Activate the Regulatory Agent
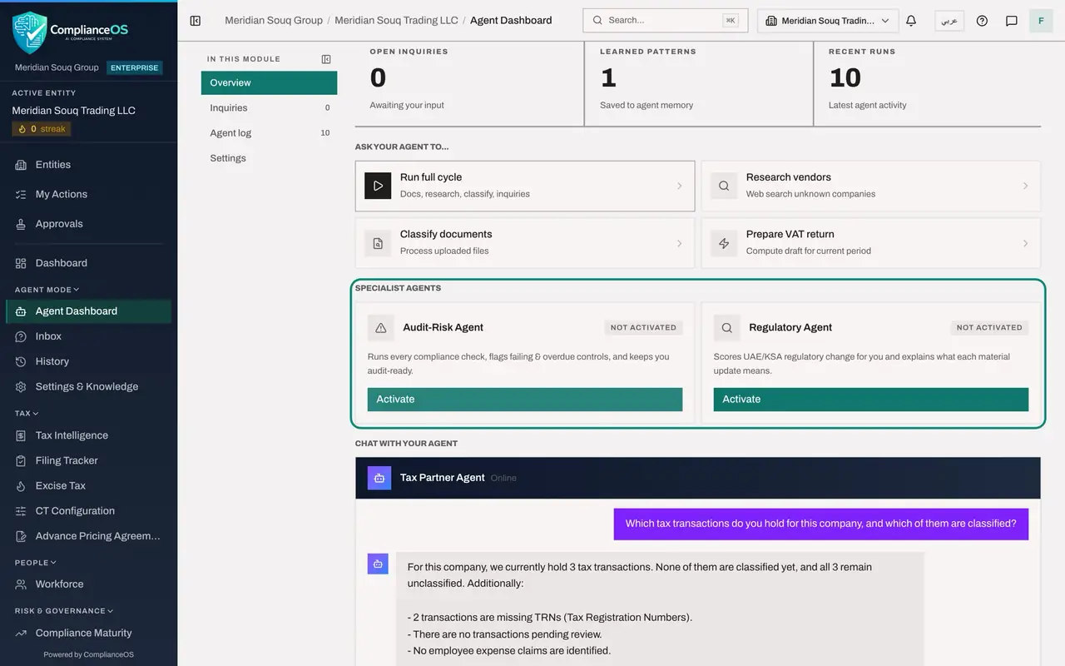Screen dimensions: 1065x666 pos(871,400)
